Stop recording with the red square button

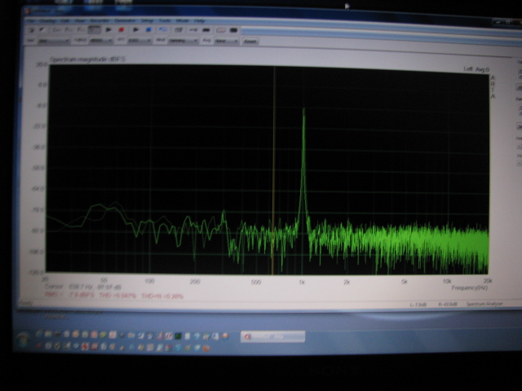point(122,29)
